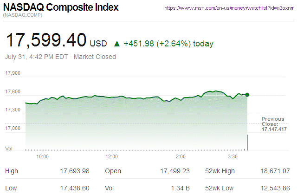The image size is (297, 195).
Task: Click the High value 17,693.98
Action: (x=74, y=171)
